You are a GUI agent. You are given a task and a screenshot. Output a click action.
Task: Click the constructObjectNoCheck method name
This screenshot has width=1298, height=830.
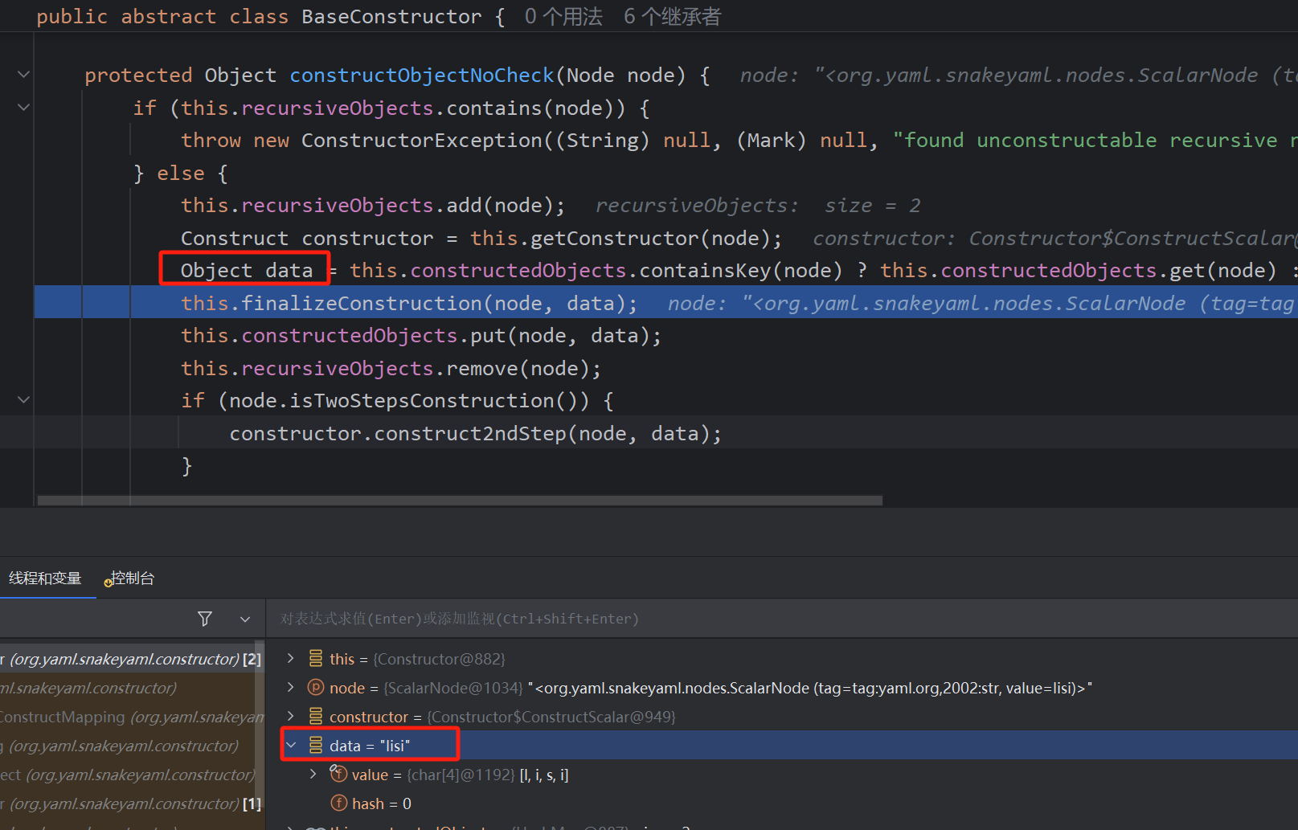[x=422, y=75]
